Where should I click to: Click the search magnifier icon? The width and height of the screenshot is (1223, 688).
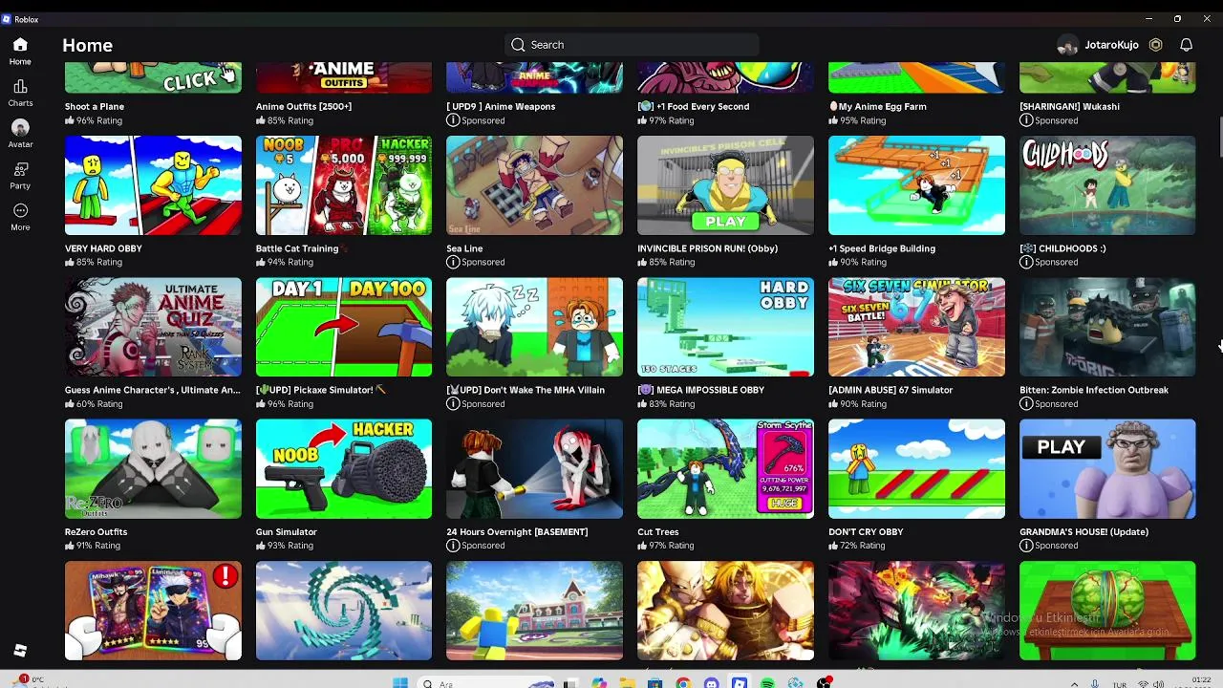(x=518, y=45)
